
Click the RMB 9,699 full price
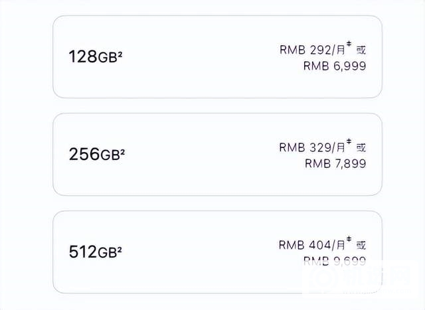point(334,261)
